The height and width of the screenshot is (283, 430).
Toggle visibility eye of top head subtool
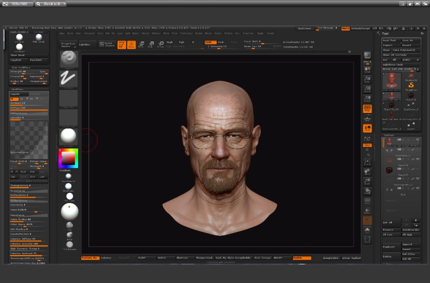tap(417, 140)
